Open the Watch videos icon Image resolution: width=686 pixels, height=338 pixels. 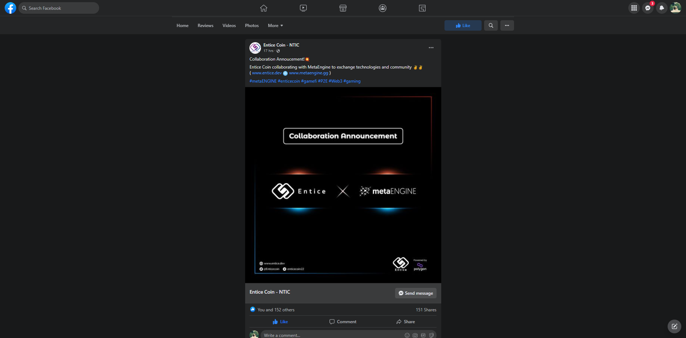(x=303, y=8)
